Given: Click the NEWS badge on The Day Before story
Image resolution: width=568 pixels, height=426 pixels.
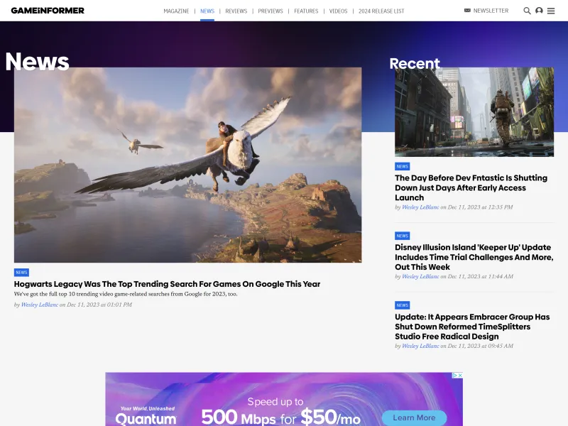Looking at the screenshot, I should pyautogui.click(x=402, y=165).
